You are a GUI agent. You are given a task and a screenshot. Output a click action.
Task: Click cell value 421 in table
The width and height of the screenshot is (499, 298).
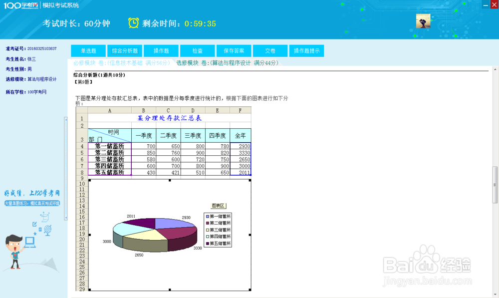[x=168, y=172]
